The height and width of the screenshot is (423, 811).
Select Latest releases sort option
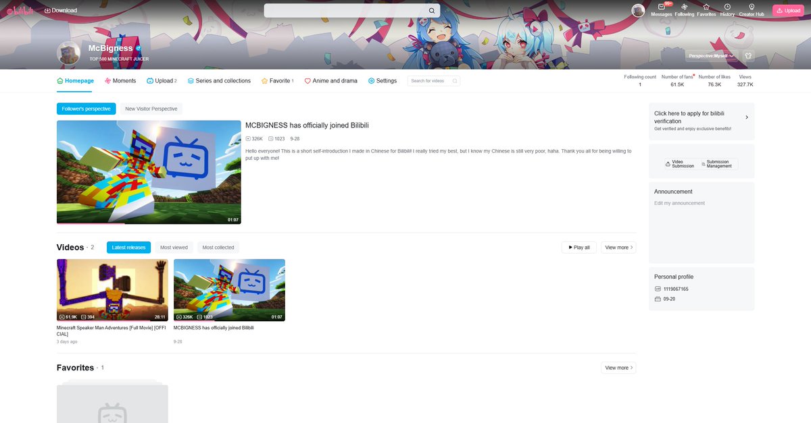click(x=128, y=248)
